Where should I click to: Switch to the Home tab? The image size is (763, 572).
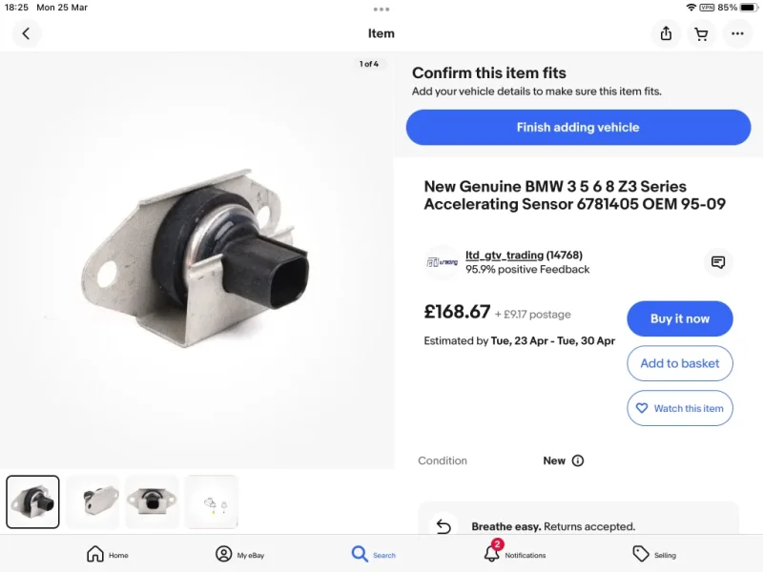pos(108,555)
